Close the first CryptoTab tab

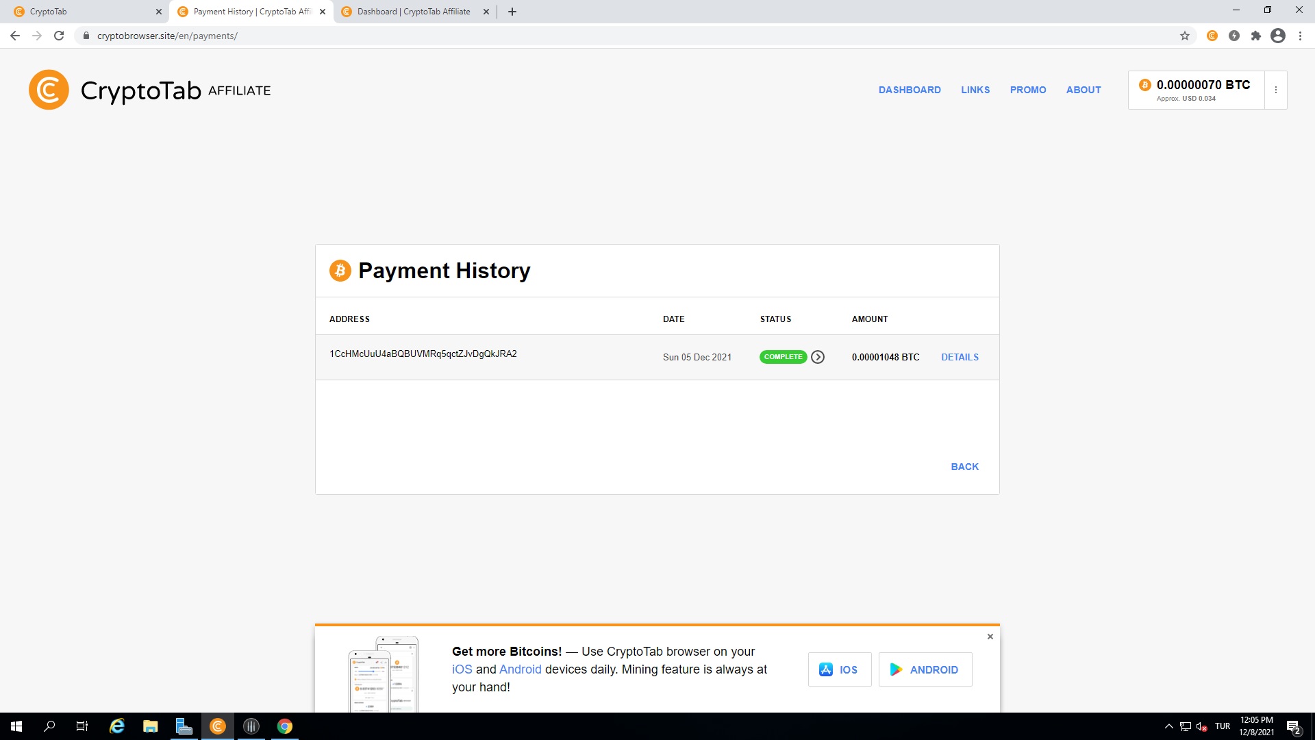(159, 12)
